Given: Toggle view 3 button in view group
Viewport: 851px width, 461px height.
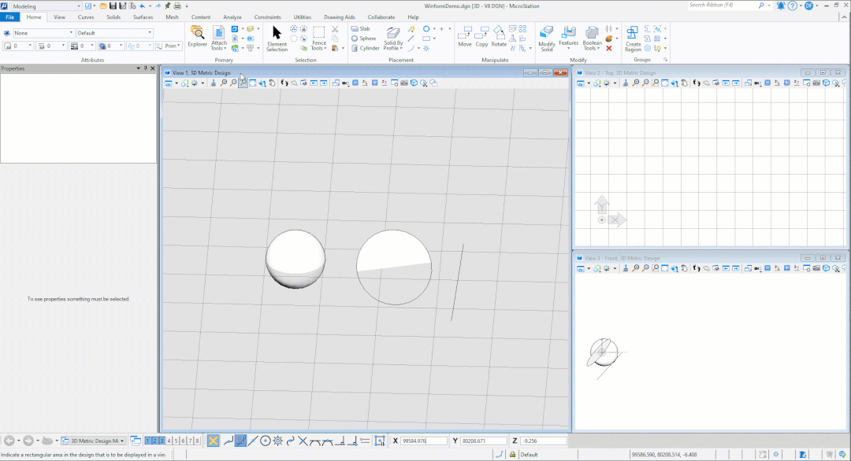Looking at the screenshot, I should (162, 441).
